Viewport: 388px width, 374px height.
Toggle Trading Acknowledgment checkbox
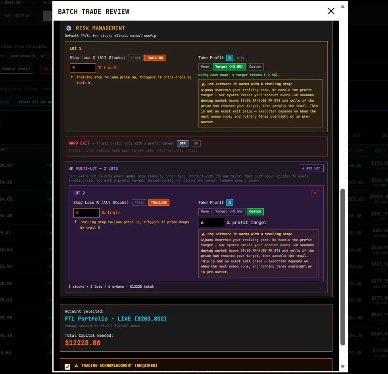pos(67,366)
